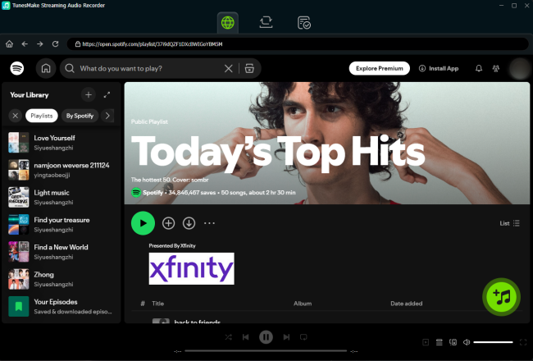533x361 pixels.
Task: Open namjoon weverse 211124 playlist
Action: pyautogui.click(x=61, y=170)
